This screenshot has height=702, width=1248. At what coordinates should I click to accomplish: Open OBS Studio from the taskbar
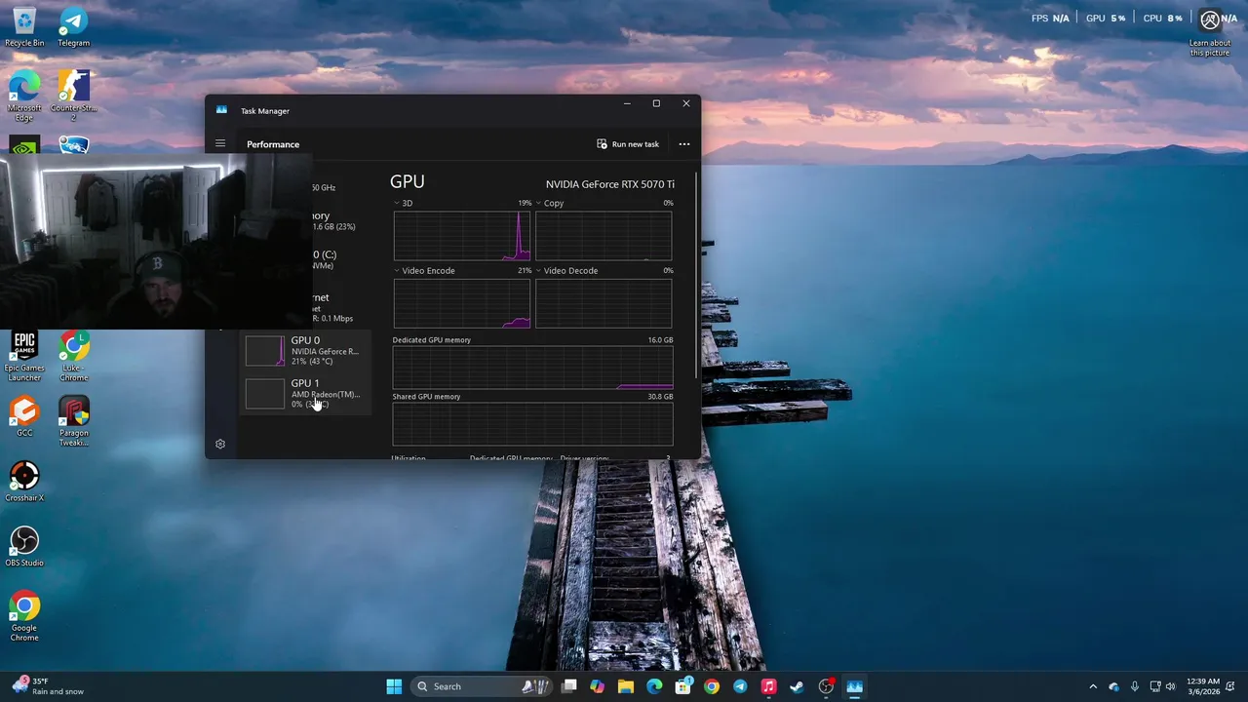(826, 686)
